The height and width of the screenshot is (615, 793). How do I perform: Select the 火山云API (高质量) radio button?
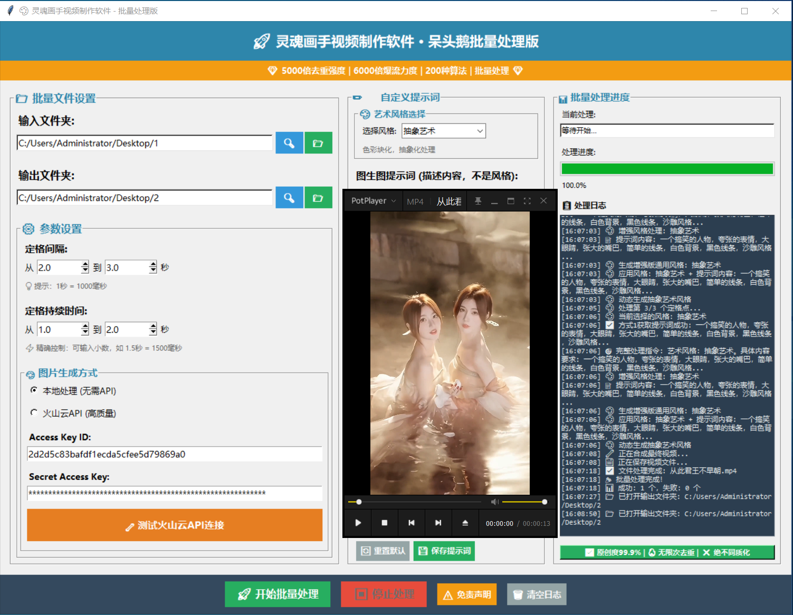pyautogui.click(x=34, y=413)
